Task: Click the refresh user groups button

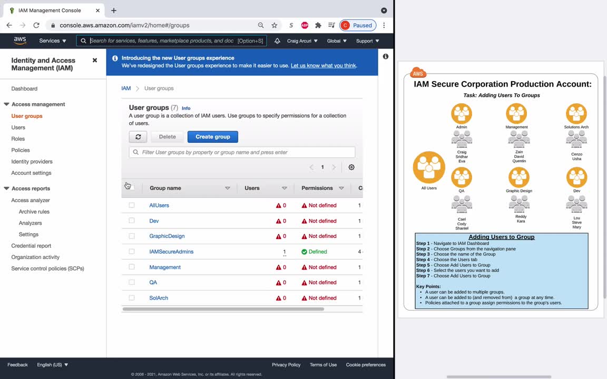Action: click(138, 137)
